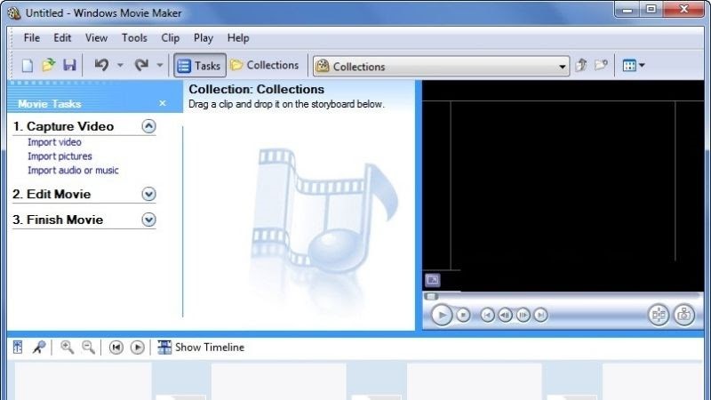Screen dimensions: 711x400
Task: Zoom out on the timeline
Action: pos(88,348)
